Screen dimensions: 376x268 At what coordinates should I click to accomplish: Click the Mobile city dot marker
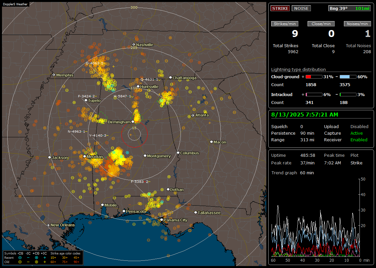pos(103,205)
